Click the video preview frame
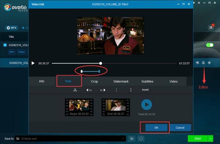This screenshot has width=220, height=144. pyautogui.click(x=111, y=36)
